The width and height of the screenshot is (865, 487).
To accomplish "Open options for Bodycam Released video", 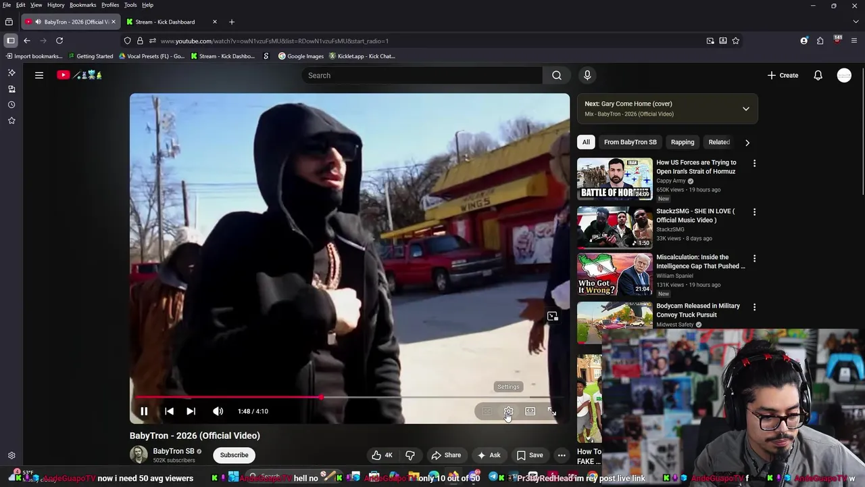I will (x=754, y=307).
